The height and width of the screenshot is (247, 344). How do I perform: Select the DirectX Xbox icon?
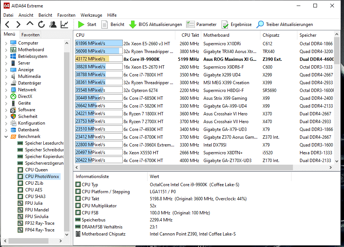(13, 96)
